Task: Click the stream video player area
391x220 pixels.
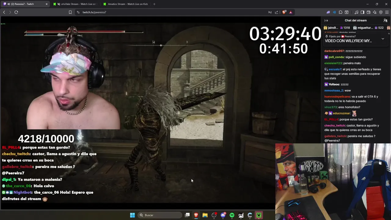Action: pos(160,113)
